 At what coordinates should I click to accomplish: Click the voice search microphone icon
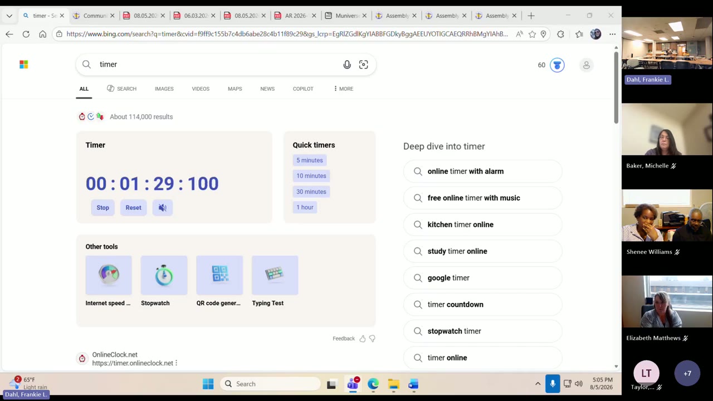347,65
